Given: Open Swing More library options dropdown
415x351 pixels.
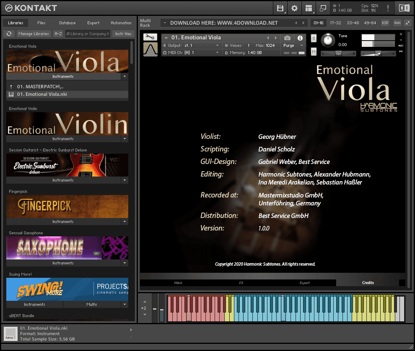Looking at the screenshot, I should coord(124,305).
